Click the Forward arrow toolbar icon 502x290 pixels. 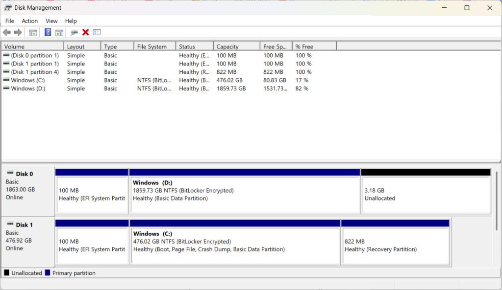pyautogui.click(x=18, y=32)
